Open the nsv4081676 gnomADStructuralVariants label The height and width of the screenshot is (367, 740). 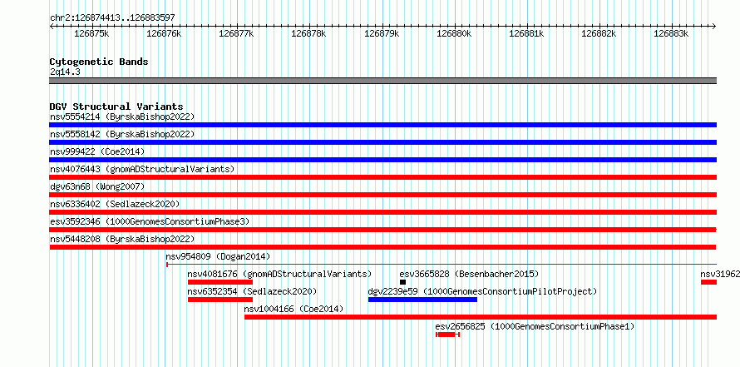(x=279, y=274)
